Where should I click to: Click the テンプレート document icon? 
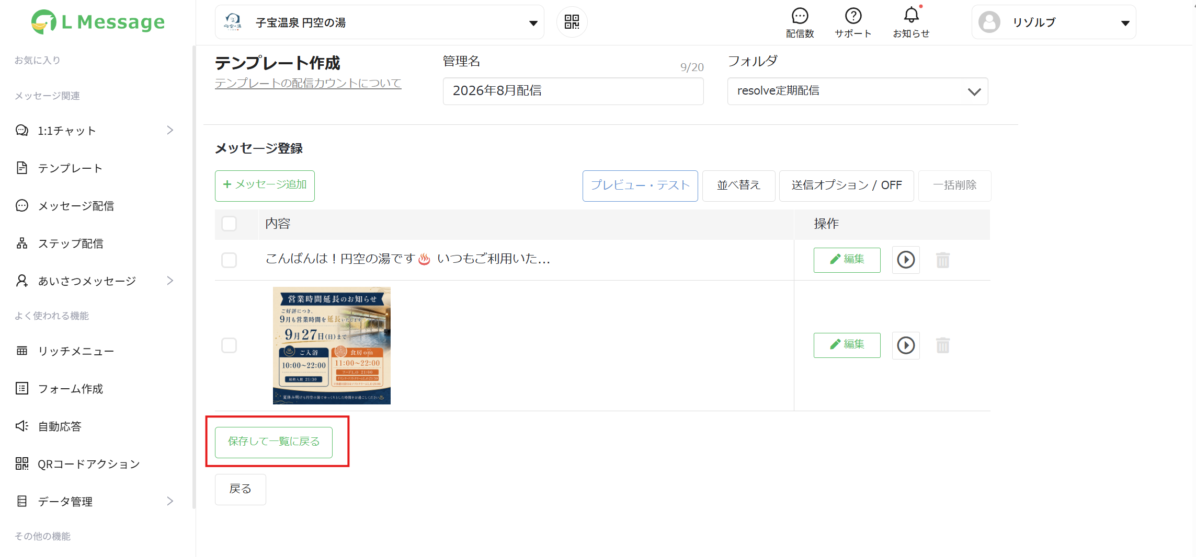coord(22,168)
